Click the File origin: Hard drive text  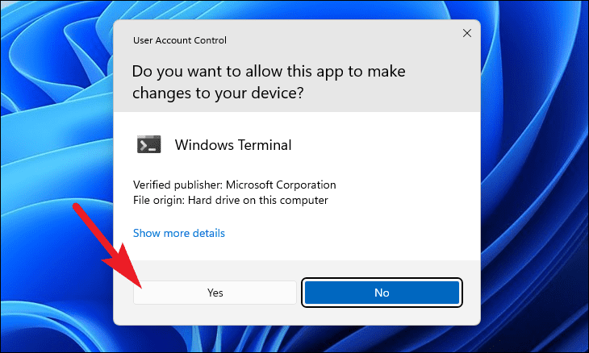(230, 201)
